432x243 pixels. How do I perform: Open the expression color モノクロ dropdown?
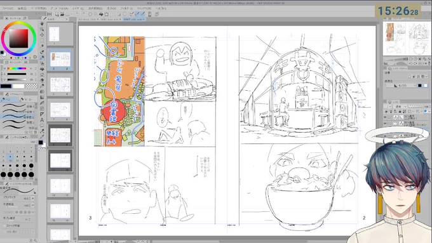tap(402, 85)
